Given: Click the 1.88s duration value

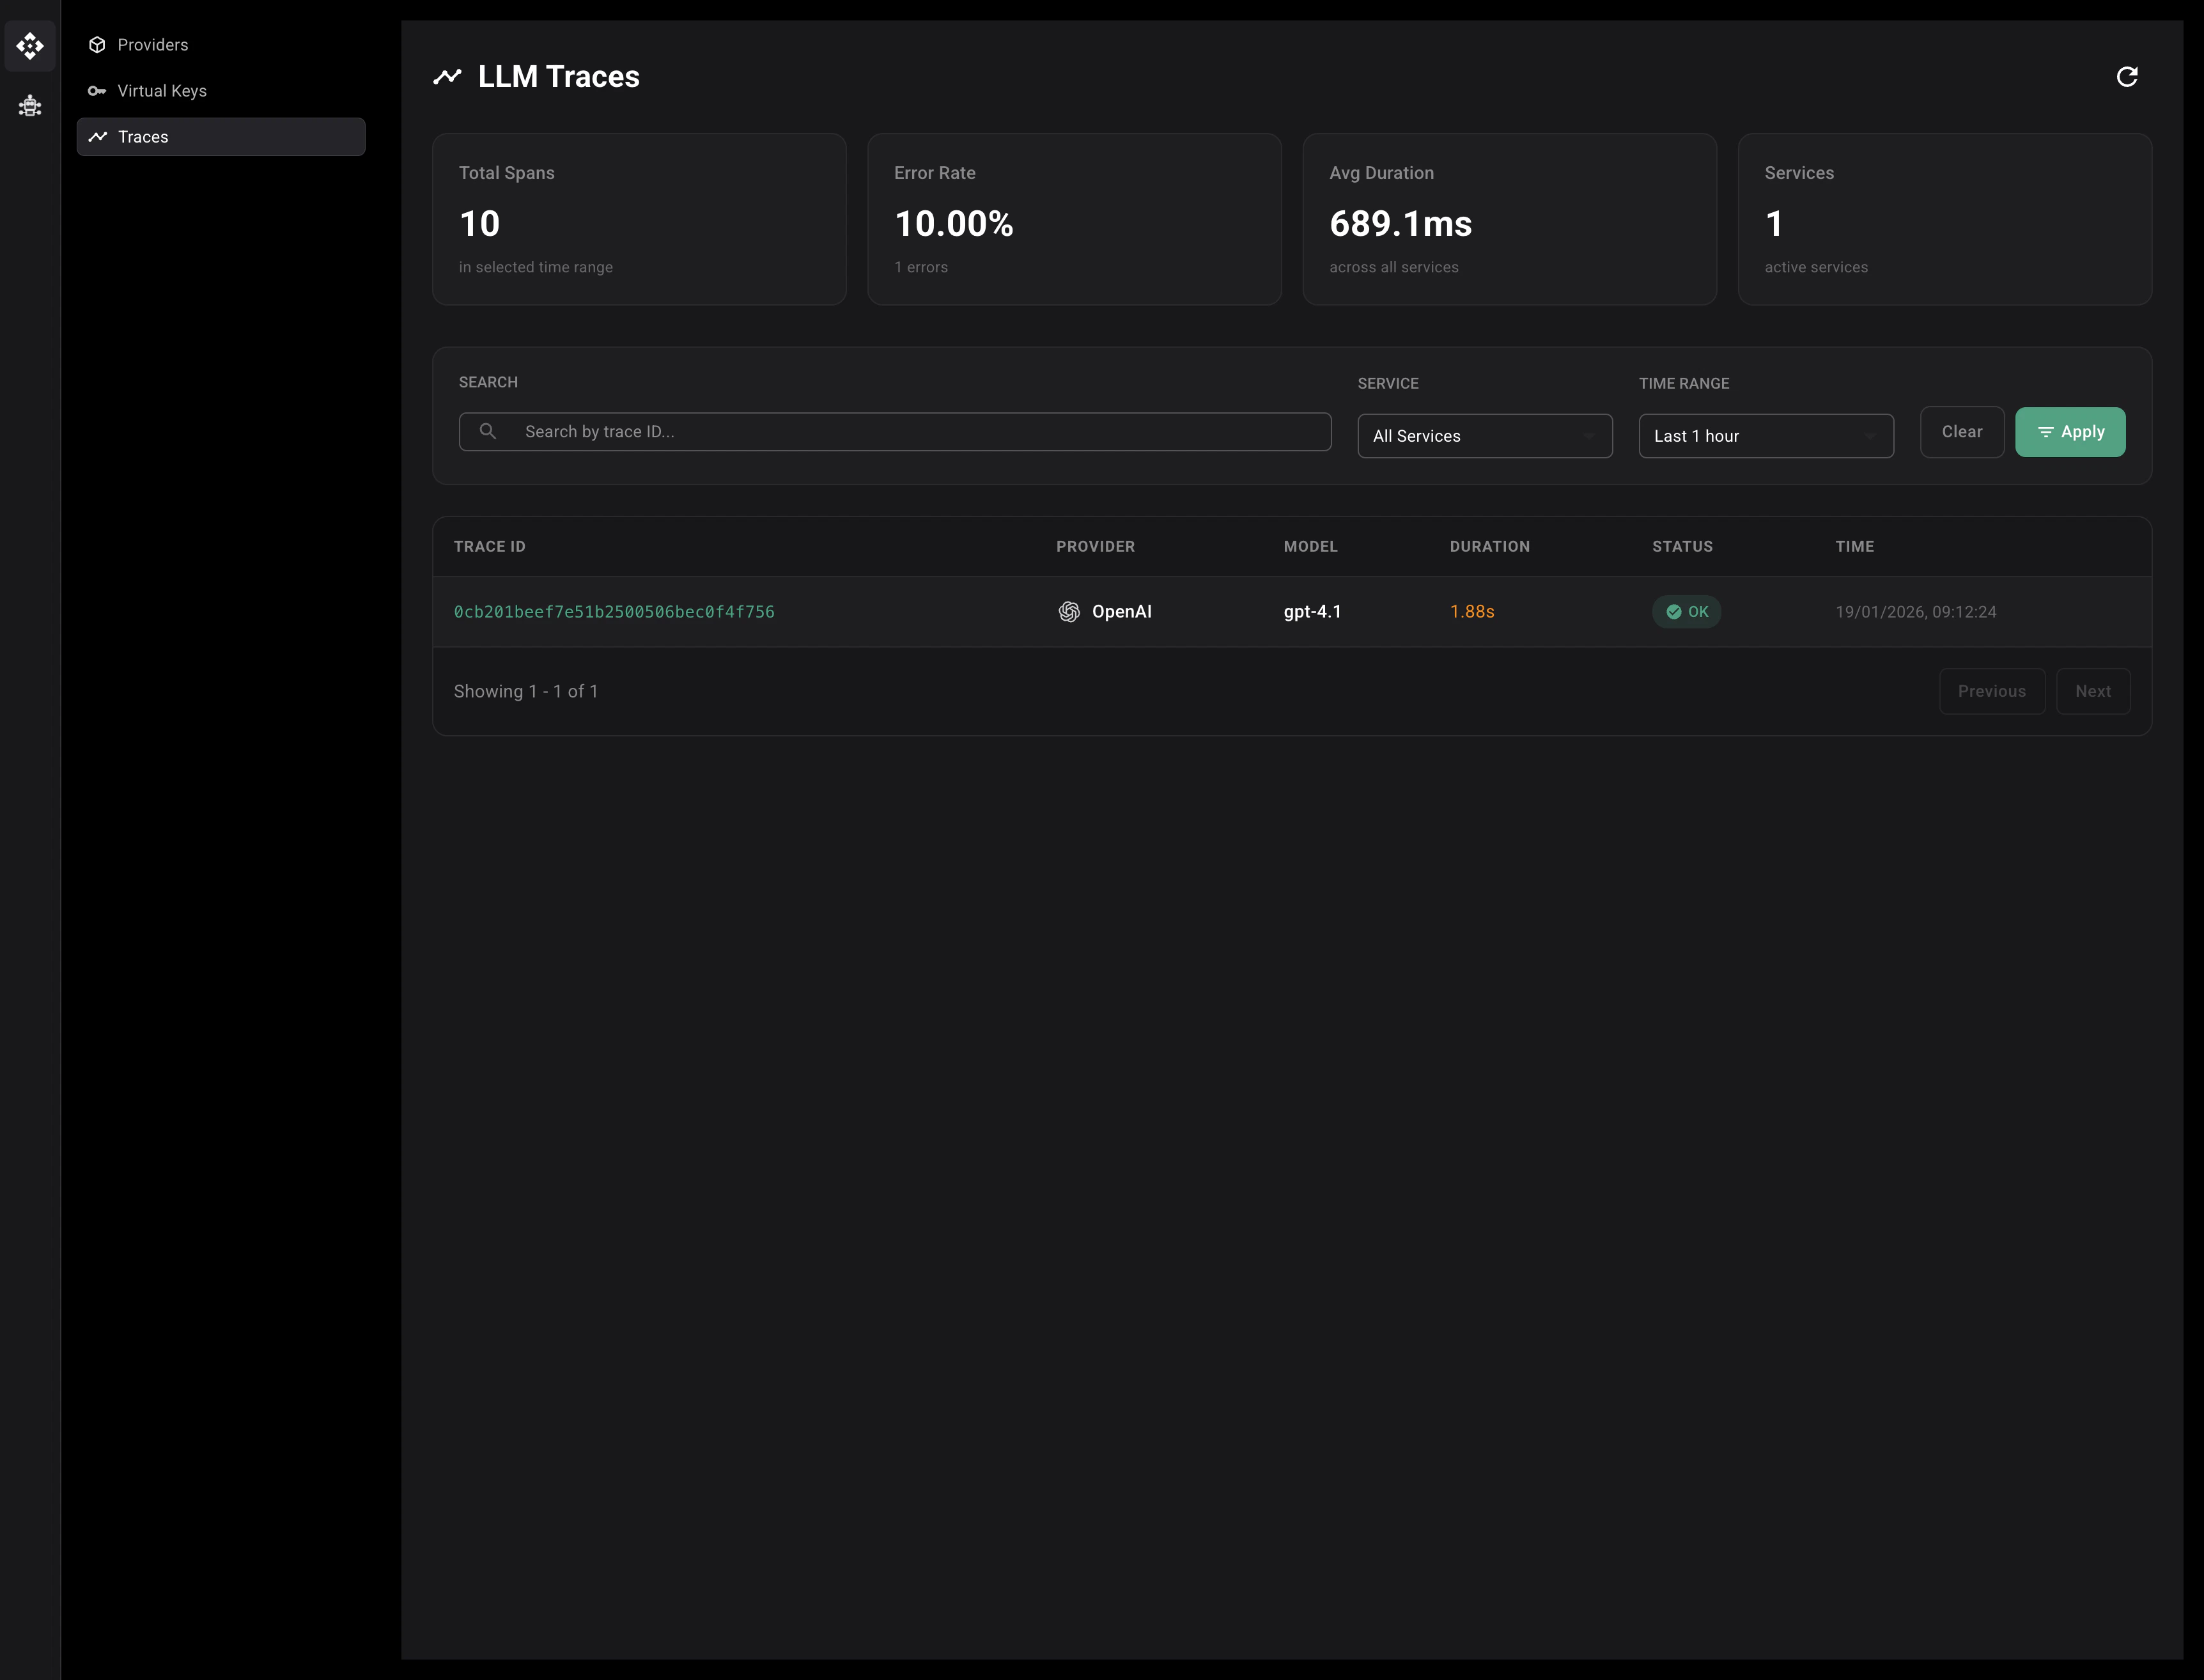Looking at the screenshot, I should pyautogui.click(x=1472, y=612).
